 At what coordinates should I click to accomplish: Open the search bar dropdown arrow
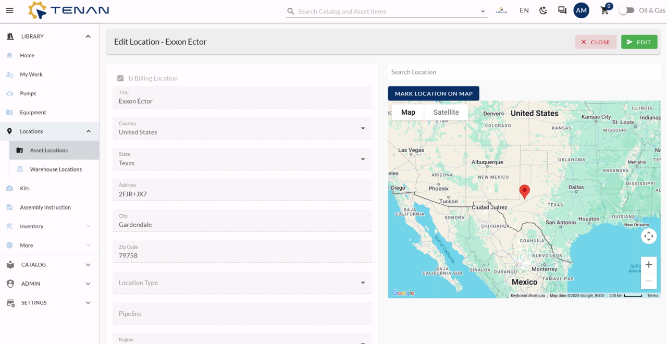pyautogui.click(x=483, y=11)
